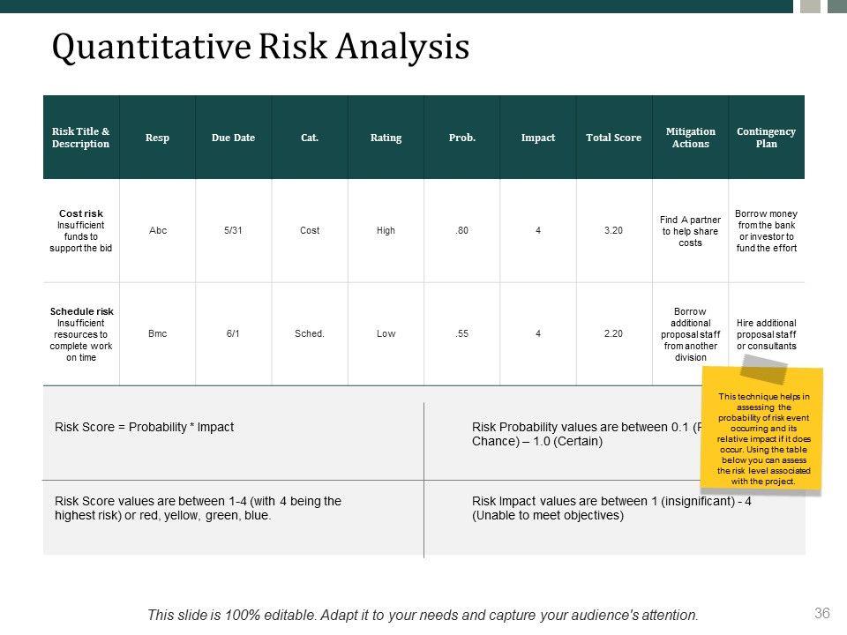Click the 'This slide is 100% editable' footer
Screen dimensions: 847x635
coord(423,615)
